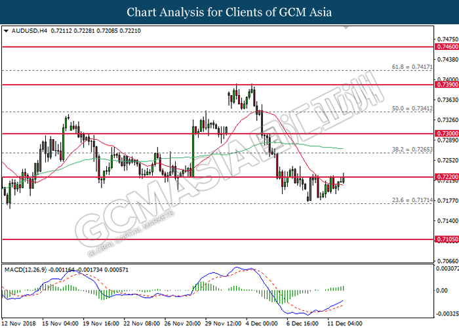
Task: Click the 0.70660 price axis value
Action: pyautogui.click(x=448, y=260)
